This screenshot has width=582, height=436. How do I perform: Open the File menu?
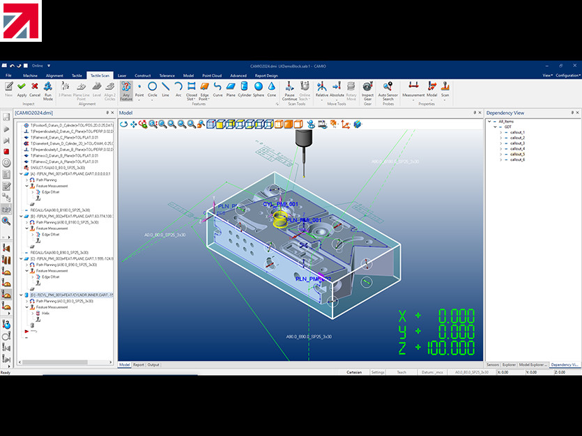(8, 75)
